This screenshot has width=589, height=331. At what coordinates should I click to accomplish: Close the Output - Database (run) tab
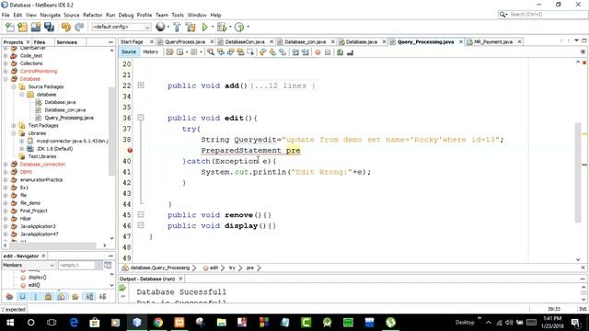tap(180, 279)
